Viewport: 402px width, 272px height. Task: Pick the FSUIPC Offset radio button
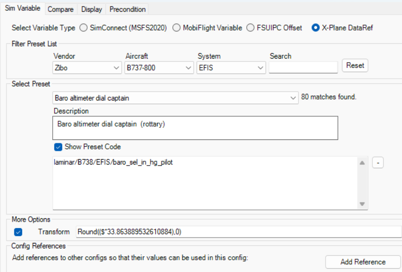(x=251, y=28)
